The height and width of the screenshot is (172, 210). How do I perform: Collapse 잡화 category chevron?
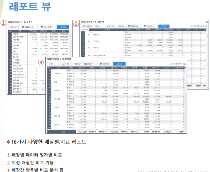click(52, 79)
